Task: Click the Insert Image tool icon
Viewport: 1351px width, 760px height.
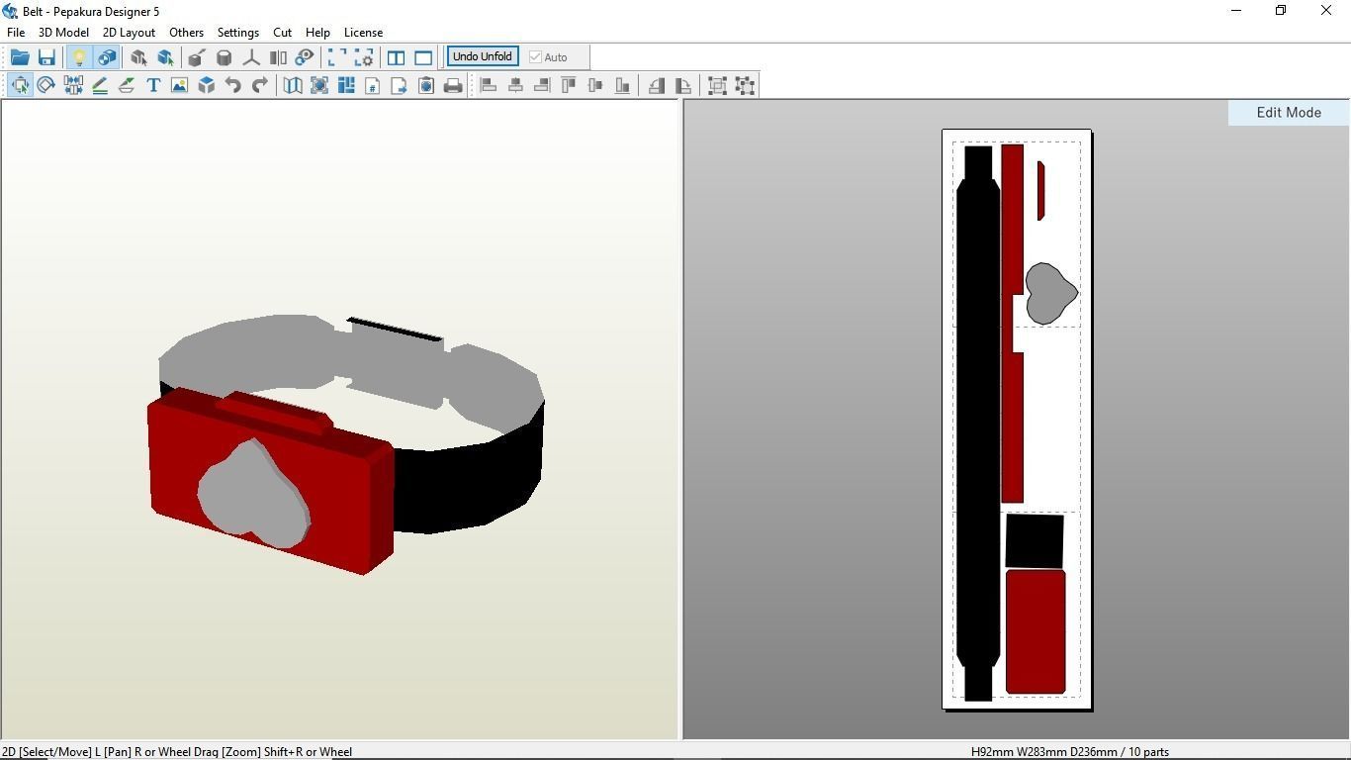Action: [179, 86]
